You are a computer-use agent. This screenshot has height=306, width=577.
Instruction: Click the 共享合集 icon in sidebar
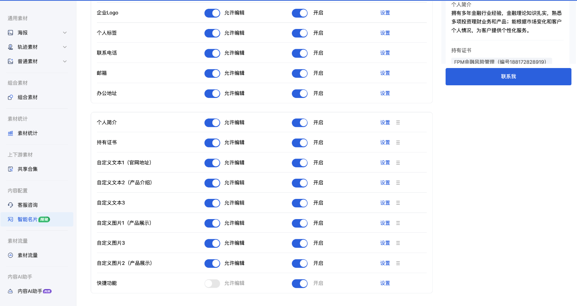pos(10,169)
